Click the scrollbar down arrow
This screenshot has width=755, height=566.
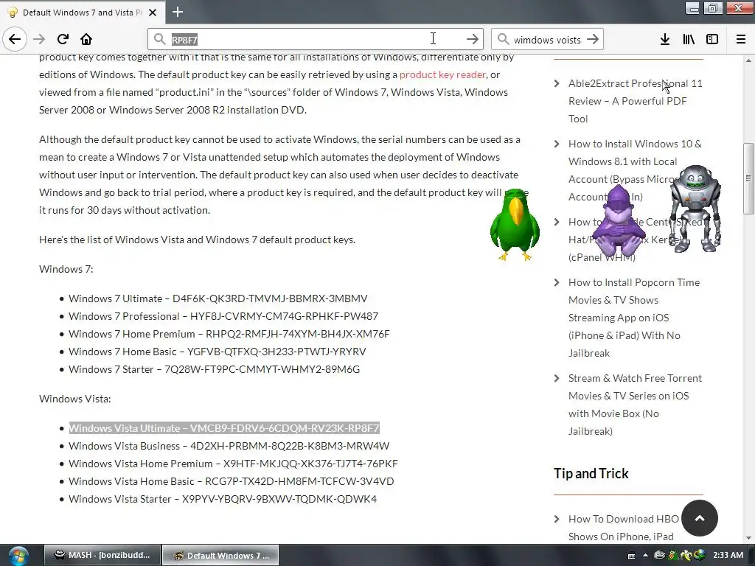click(x=748, y=538)
